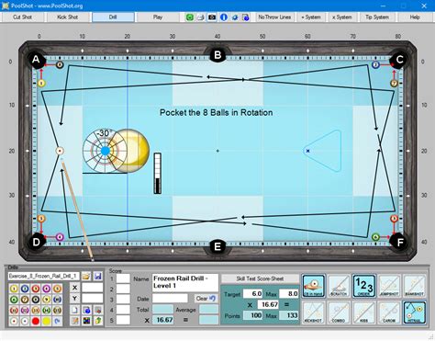Click the Internet Explorer toolbar icon
Image resolution: width=435 pixels, height=341 pixels.
pos(235,17)
